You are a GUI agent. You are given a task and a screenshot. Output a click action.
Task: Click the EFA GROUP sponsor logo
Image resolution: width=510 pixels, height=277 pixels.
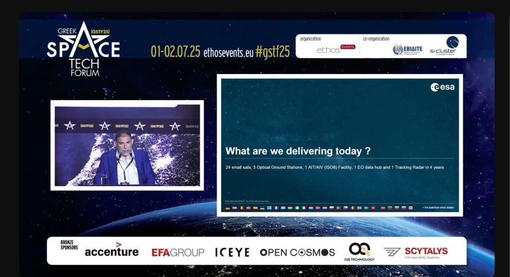tap(178, 252)
